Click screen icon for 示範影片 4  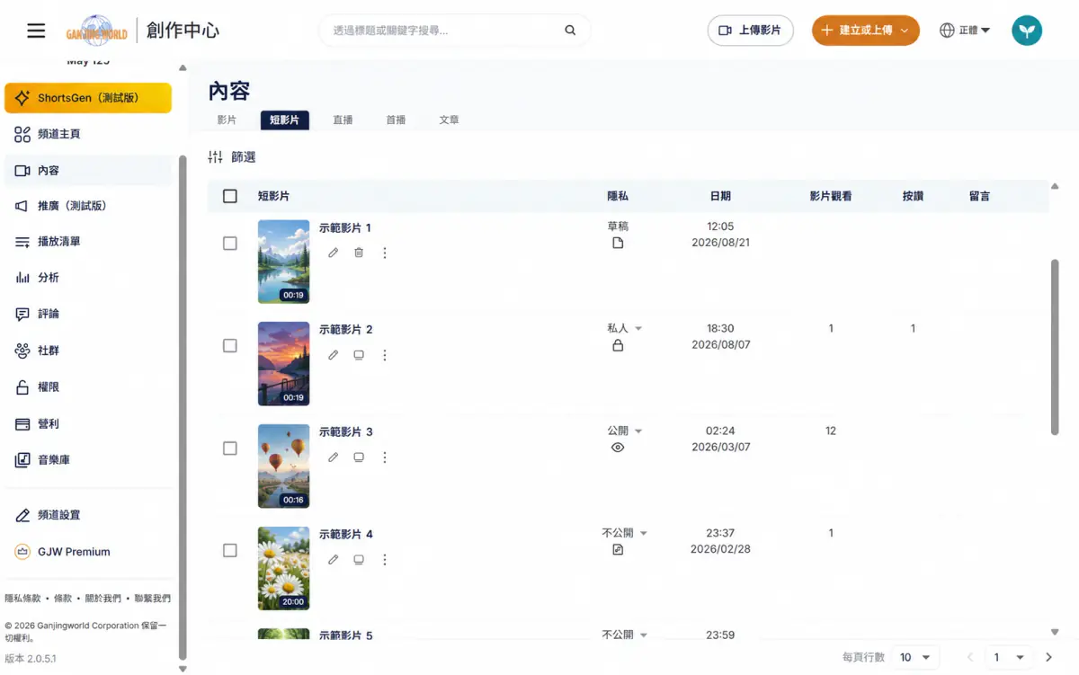click(x=359, y=560)
